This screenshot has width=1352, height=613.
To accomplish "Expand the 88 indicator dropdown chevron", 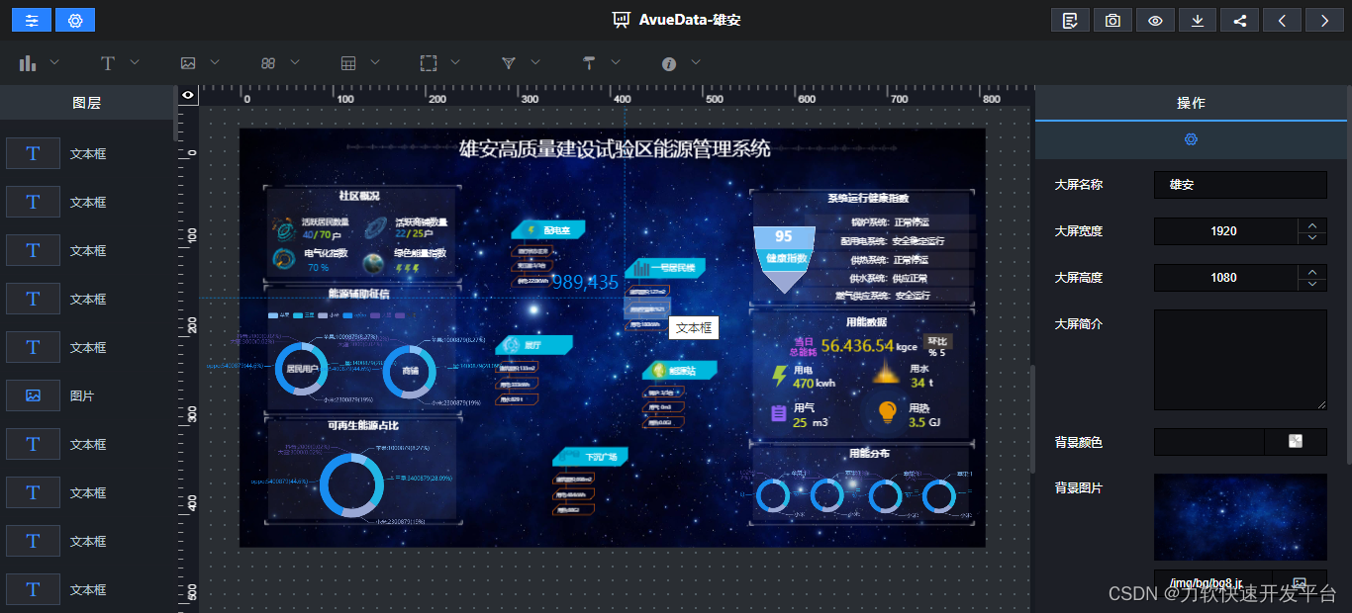I will point(295,62).
